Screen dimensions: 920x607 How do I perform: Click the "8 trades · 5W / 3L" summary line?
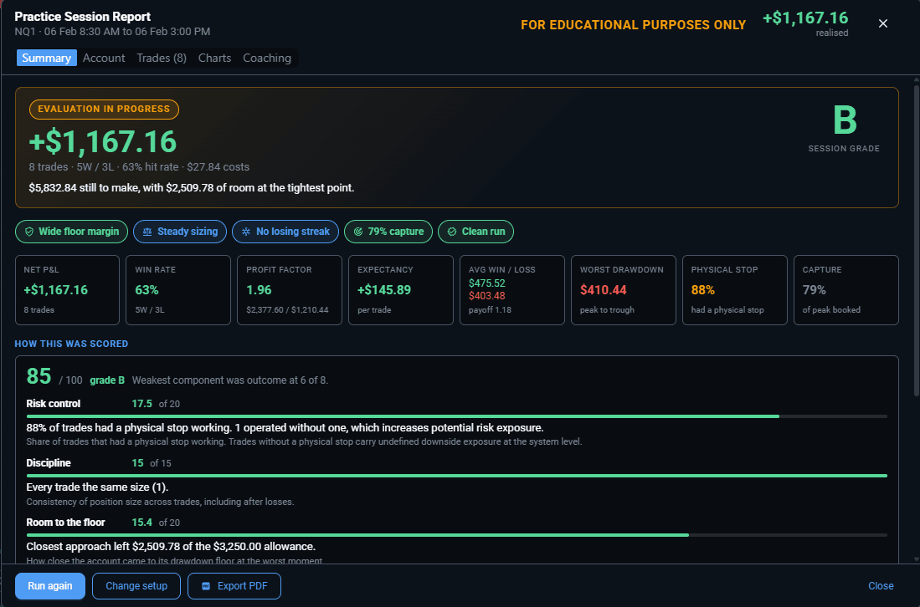(139, 167)
